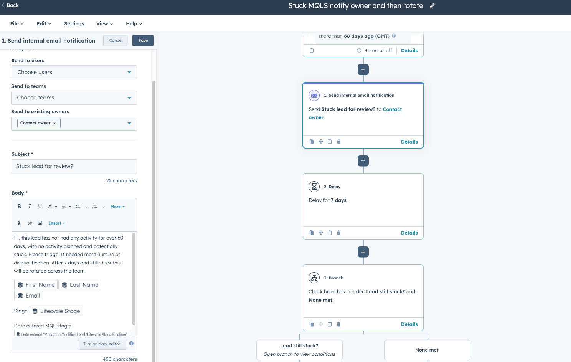
Task: Apply italic formatting in body editor
Action: pyautogui.click(x=30, y=207)
